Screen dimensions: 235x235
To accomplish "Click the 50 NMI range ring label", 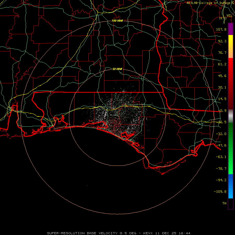I will pyautogui.click(x=117, y=69).
